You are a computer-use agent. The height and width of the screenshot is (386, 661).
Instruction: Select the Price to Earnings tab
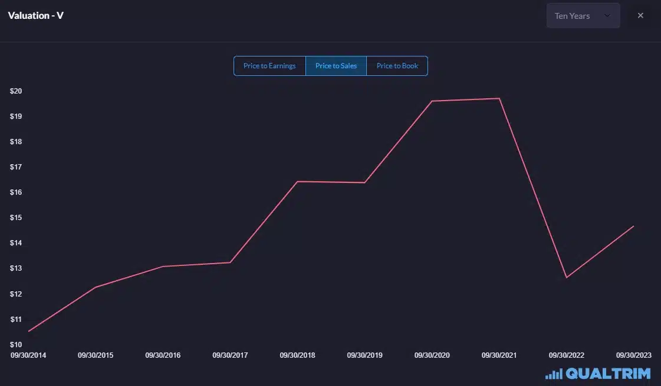[x=269, y=65]
